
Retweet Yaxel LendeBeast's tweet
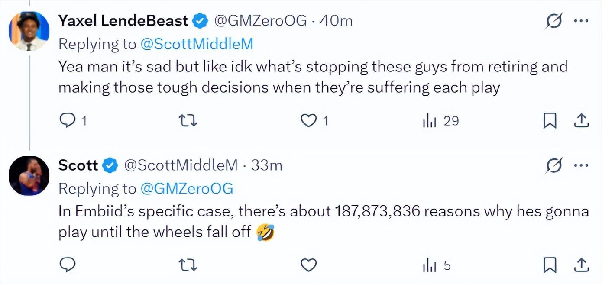point(188,121)
